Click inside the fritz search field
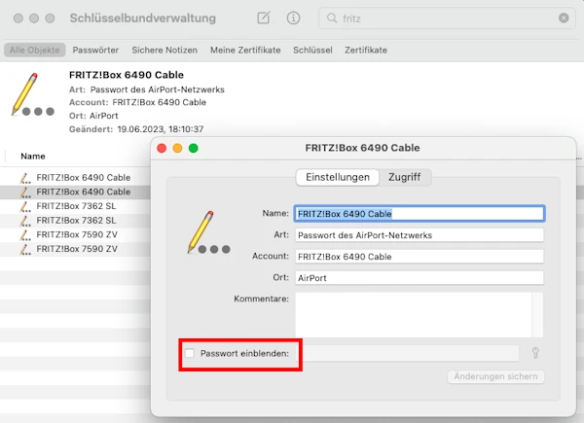 coord(447,18)
